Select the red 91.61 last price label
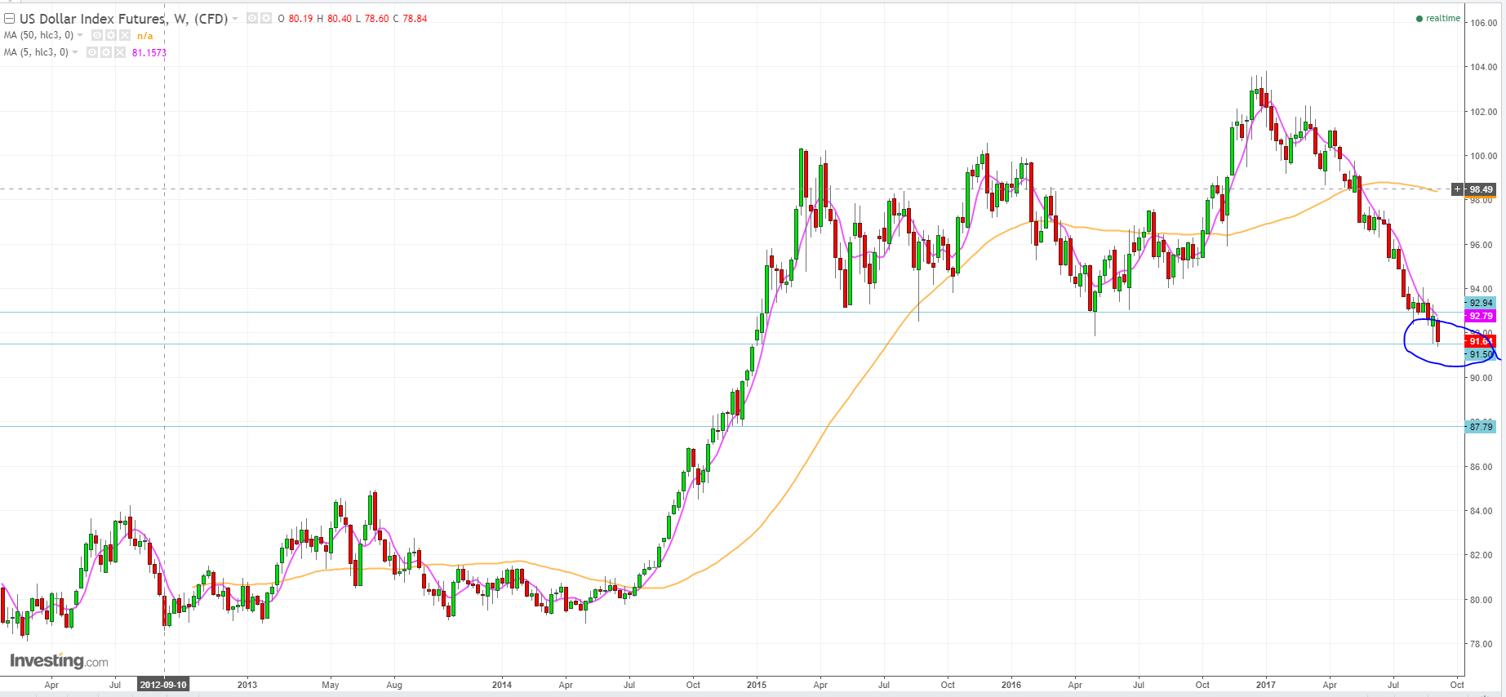Image resolution: width=1506 pixels, height=697 pixels. (1481, 341)
